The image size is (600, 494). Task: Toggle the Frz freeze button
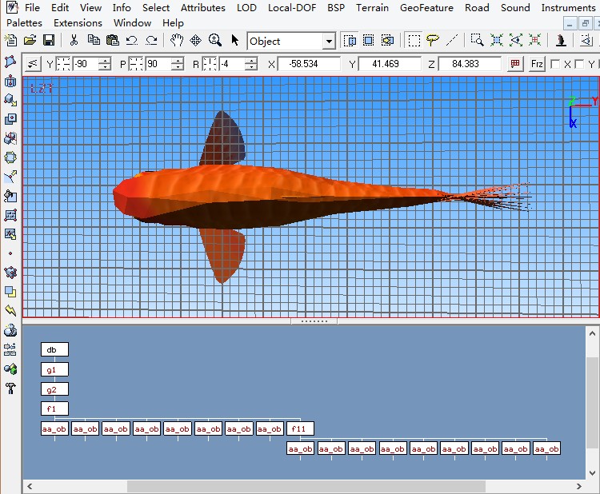[x=537, y=64]
